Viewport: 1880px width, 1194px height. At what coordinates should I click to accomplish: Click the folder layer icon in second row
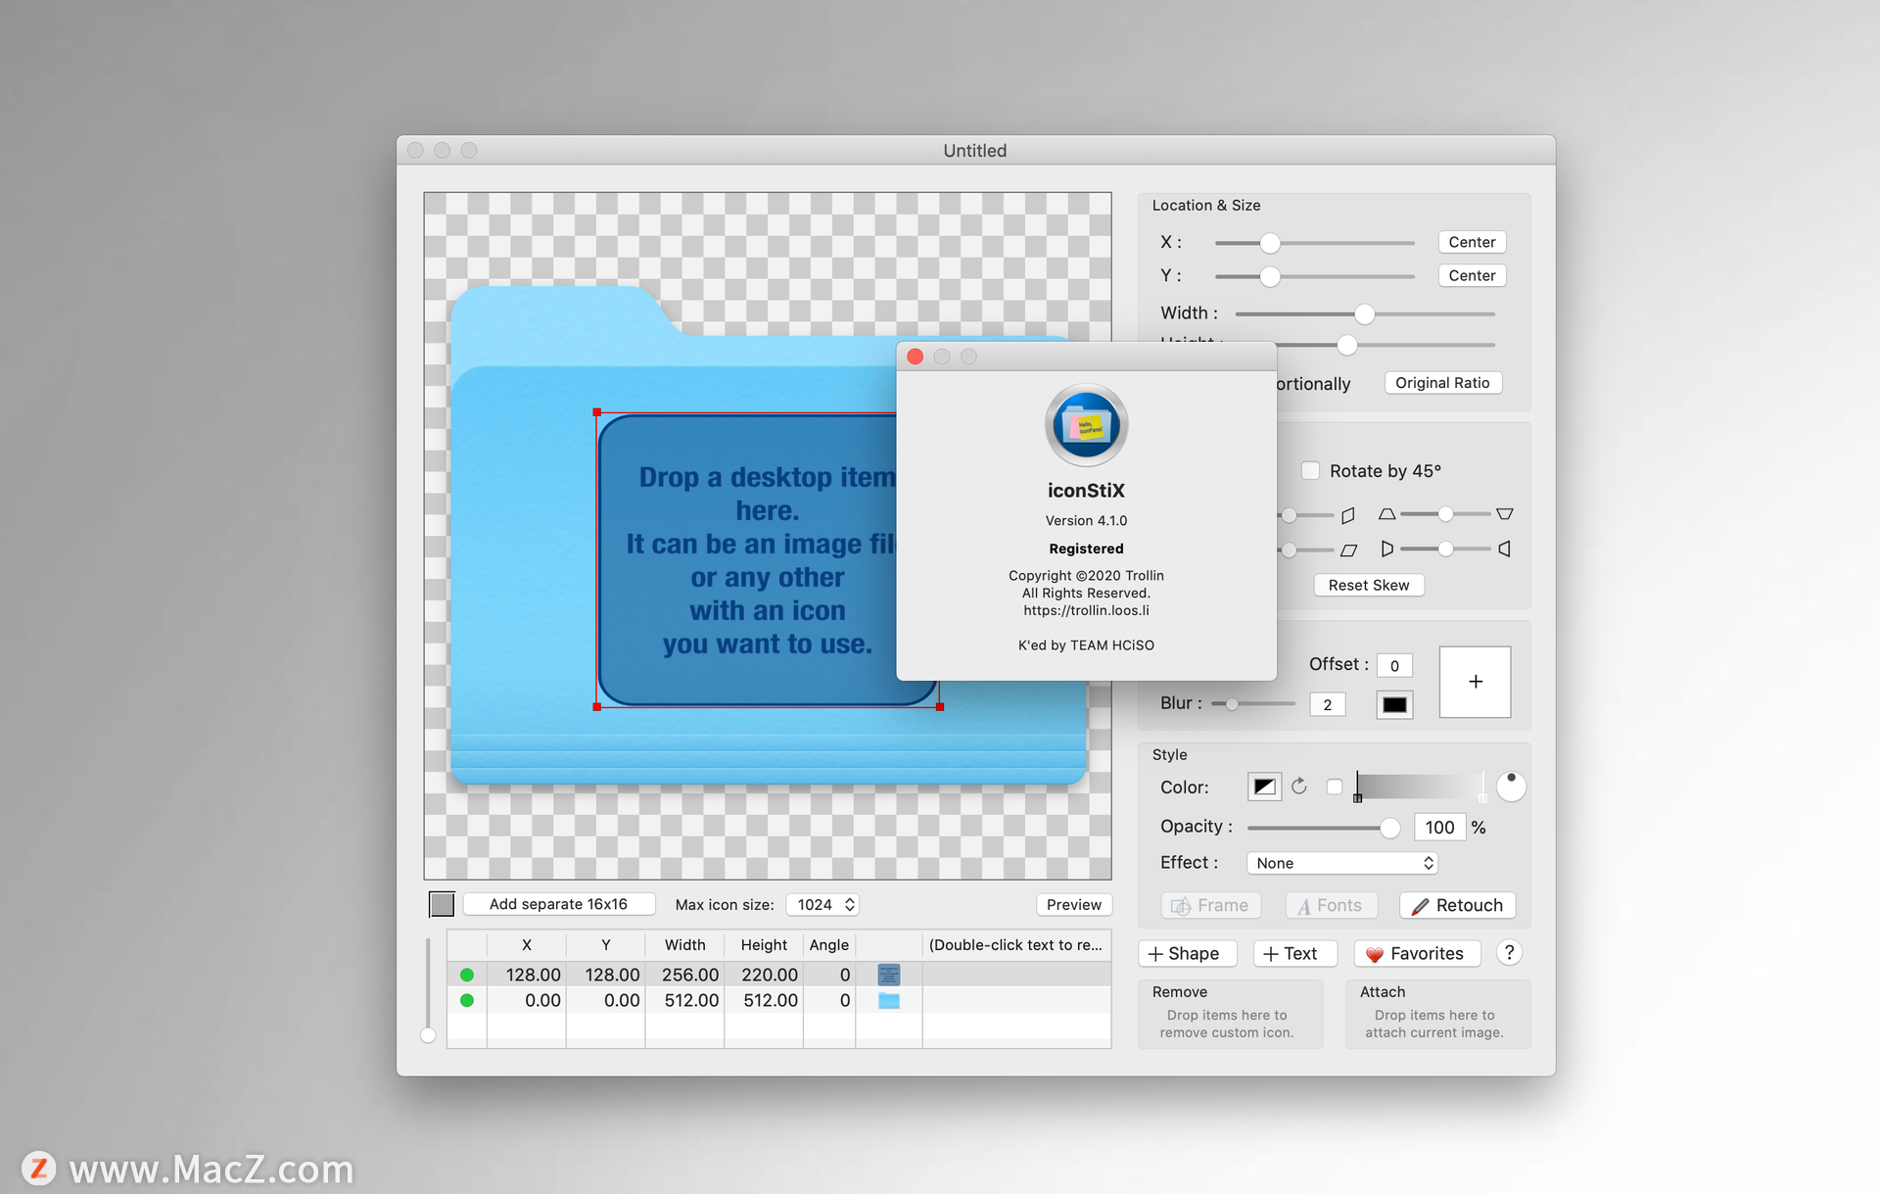[888, 1000]
